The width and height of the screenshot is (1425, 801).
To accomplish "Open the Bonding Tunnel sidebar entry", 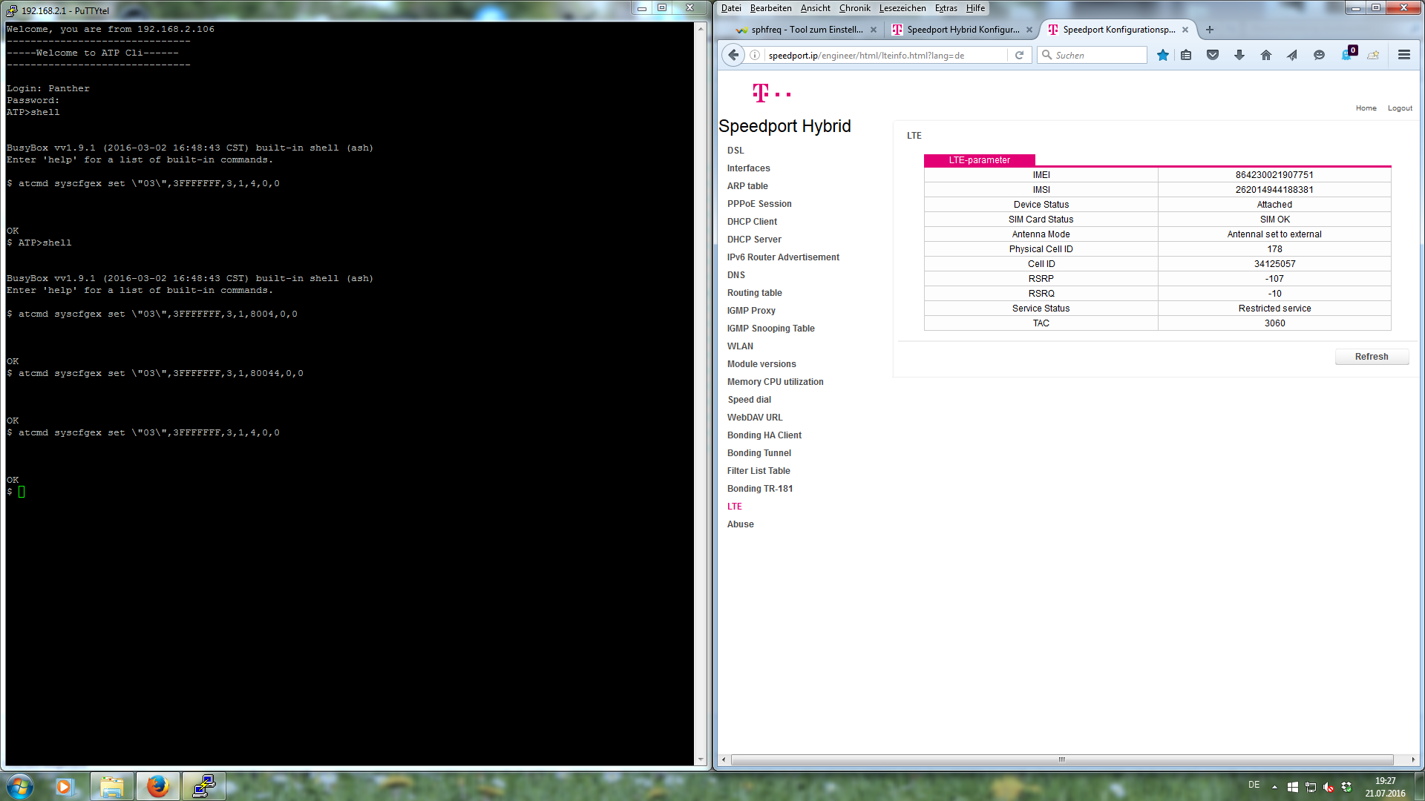I will coord(759,453).
